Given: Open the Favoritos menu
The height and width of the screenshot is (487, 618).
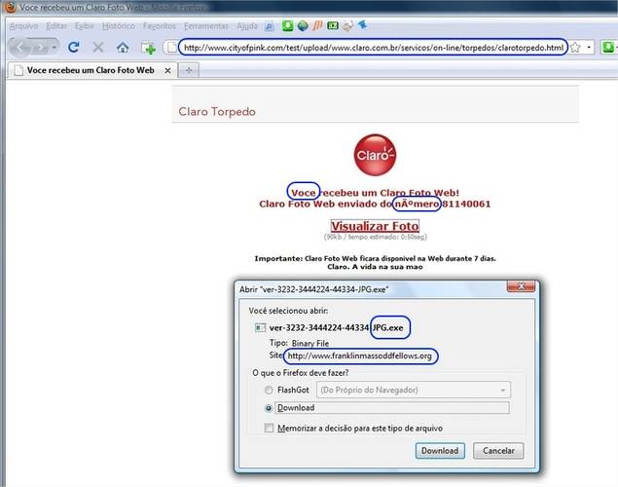Looking at the screenshot, I should (160, 26).
